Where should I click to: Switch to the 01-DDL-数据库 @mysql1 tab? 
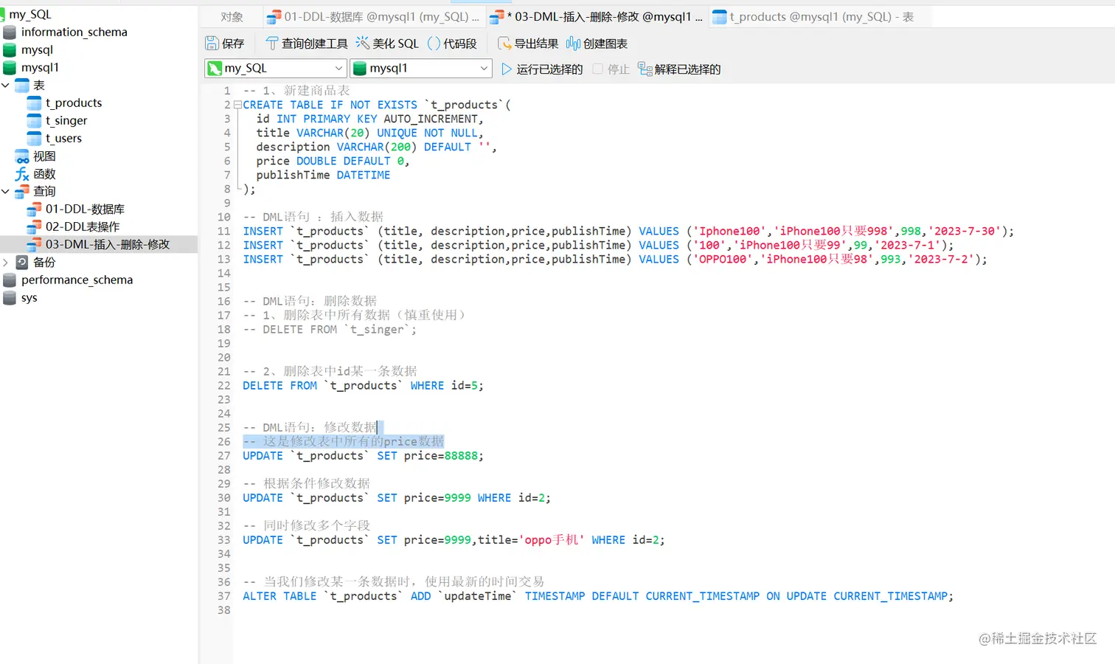(x=372, y=17)
